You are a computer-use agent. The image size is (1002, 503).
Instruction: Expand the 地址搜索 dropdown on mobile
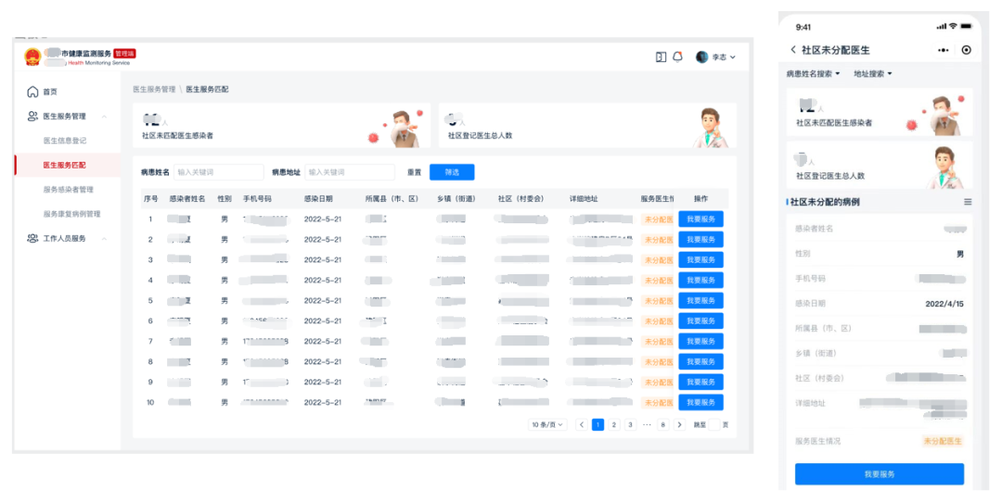click(x=872, y=74)
